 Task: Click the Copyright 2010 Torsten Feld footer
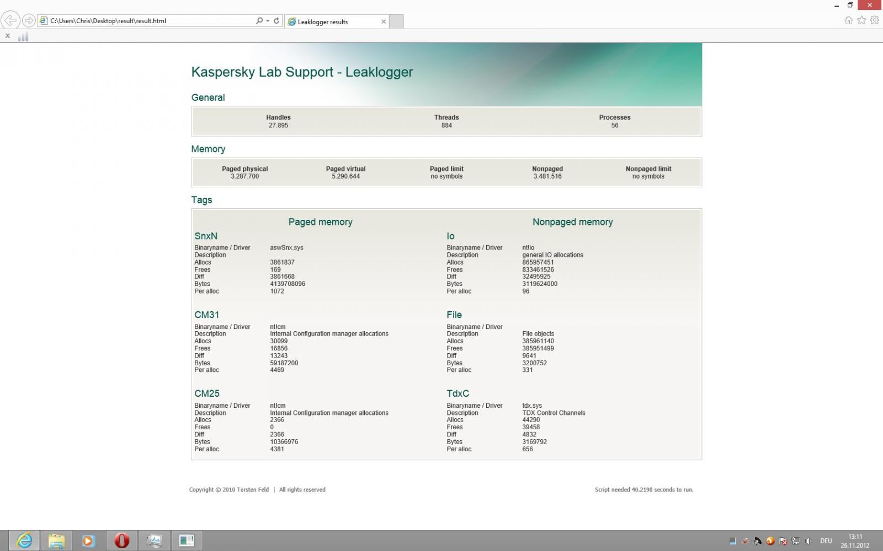(229, 490)
